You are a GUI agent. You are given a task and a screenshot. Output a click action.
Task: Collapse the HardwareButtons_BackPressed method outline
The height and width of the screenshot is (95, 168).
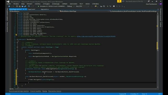pos(17,77)
